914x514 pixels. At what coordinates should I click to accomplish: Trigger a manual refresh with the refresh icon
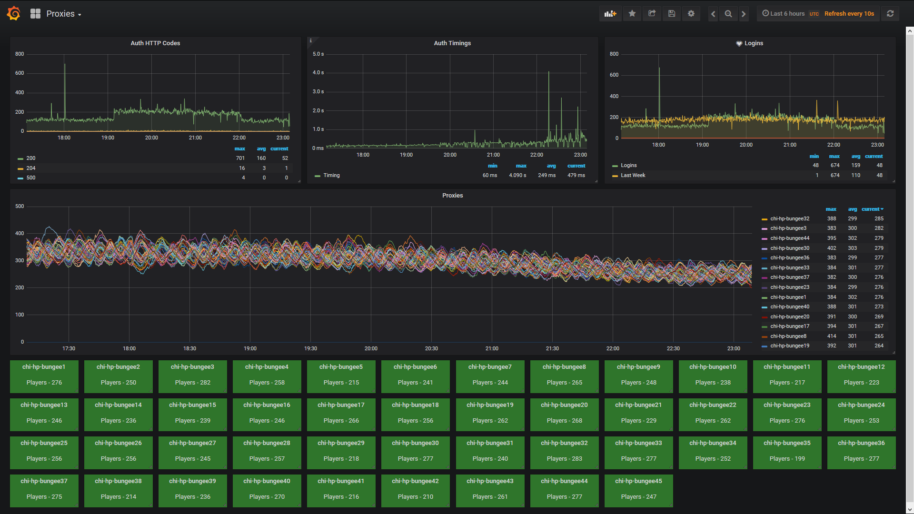[890, 13]
